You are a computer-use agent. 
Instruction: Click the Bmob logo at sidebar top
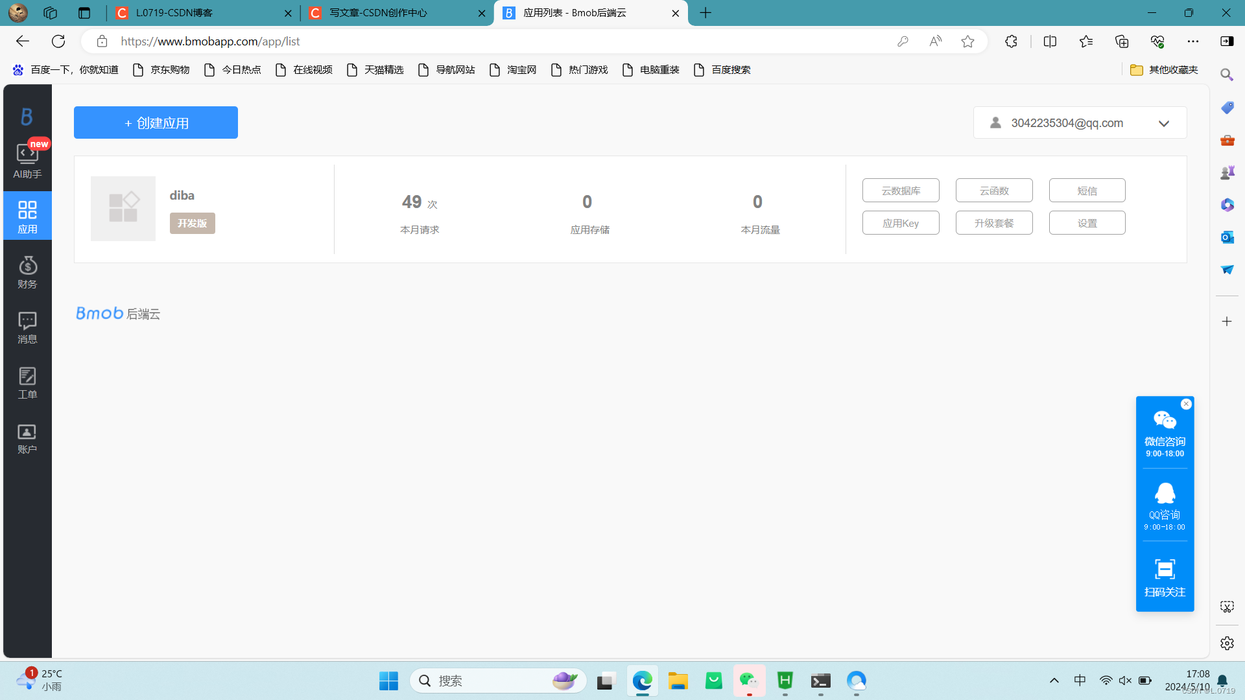click(27, 116)
